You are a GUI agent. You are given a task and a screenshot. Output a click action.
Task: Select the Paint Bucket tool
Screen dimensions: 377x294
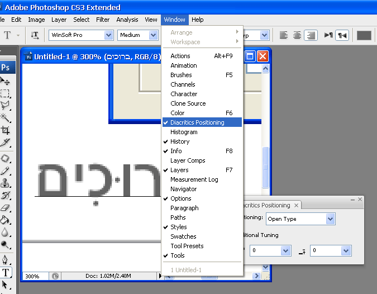(5, 220)
